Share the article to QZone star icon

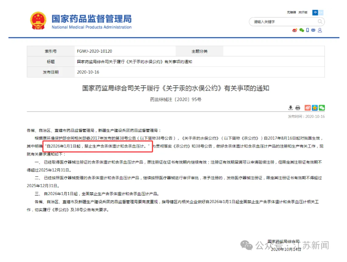[315, 108]
